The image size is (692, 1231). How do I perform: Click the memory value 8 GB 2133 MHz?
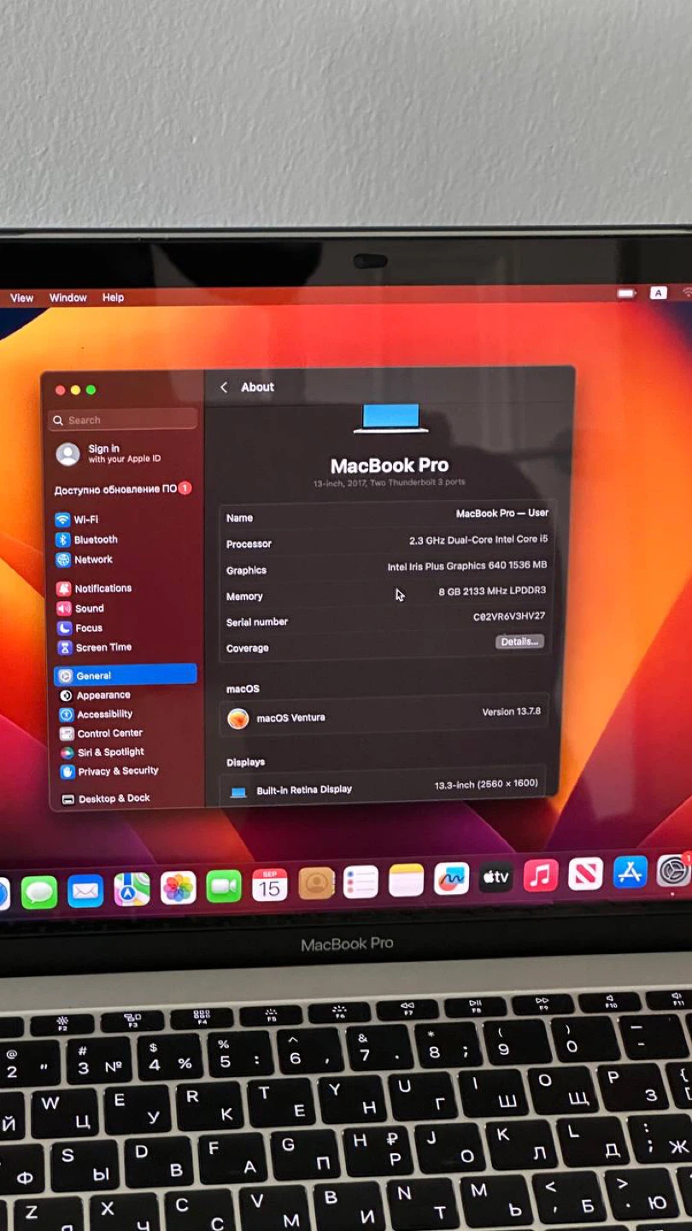coord(492,591)
